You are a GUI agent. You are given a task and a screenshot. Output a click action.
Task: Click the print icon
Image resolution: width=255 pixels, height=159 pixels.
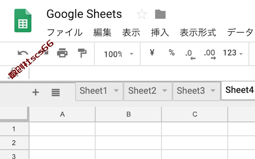(62, 53)
